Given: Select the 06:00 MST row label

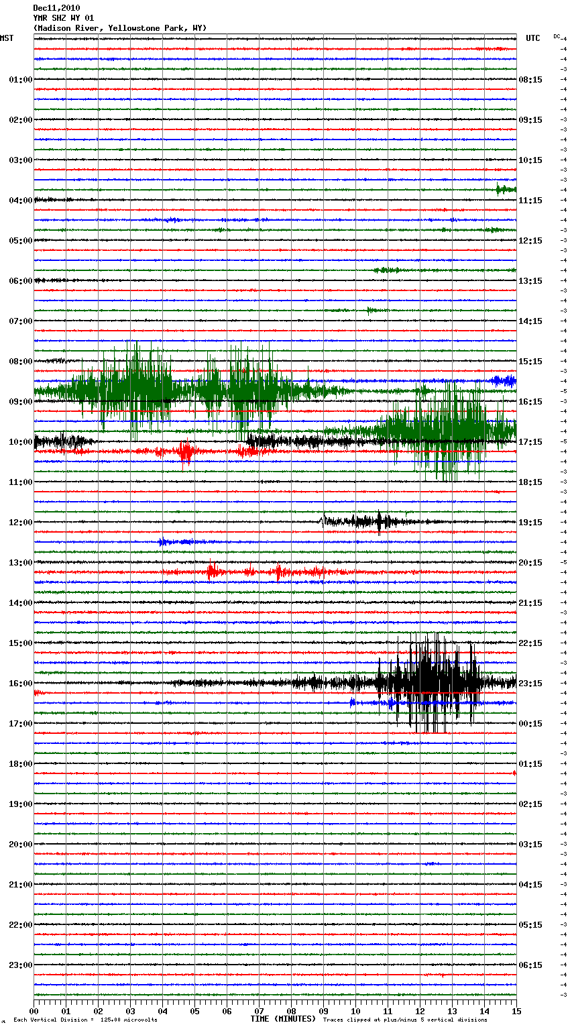Looking at the screenshot, I should [x=20, y=281].
